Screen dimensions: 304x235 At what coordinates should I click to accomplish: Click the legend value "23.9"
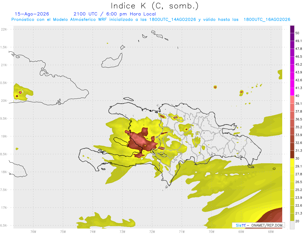click(299, 198)
